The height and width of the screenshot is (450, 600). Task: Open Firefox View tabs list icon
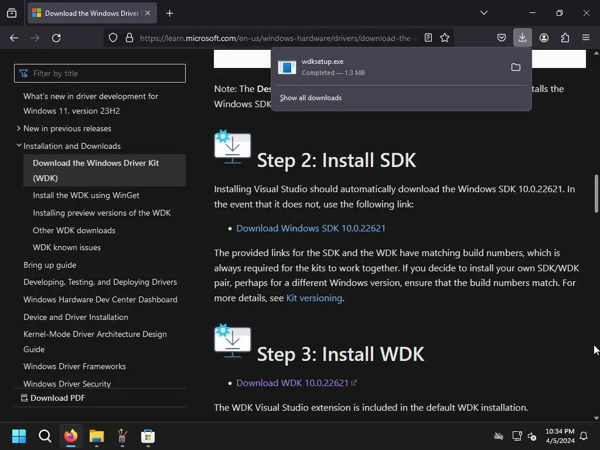pos(12,13)
